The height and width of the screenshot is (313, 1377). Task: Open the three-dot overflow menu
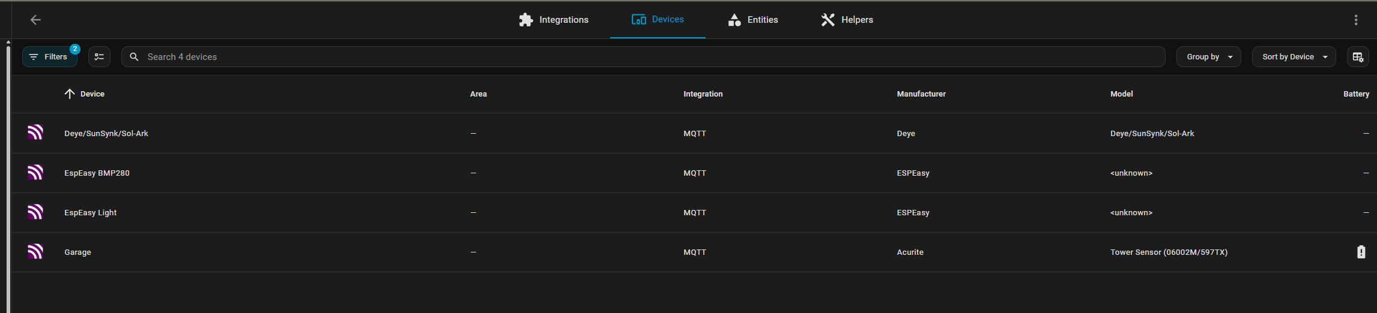point(1355,20)
